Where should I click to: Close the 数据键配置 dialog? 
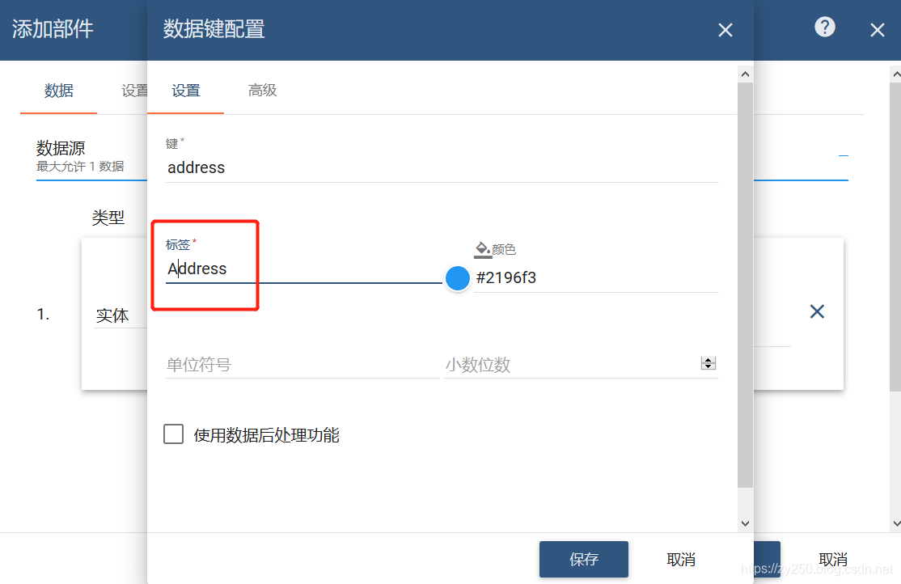[725, 30]
